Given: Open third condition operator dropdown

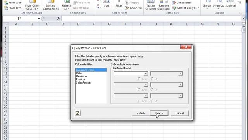Looking at the screenshot, I should click(146, 96).
